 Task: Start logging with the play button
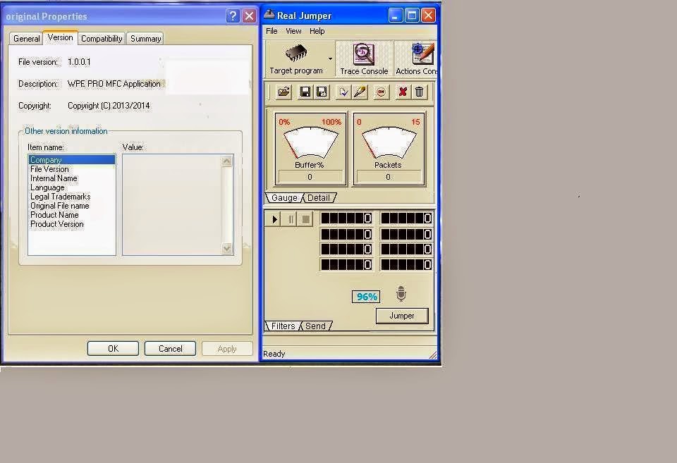(x=274, y=219)
